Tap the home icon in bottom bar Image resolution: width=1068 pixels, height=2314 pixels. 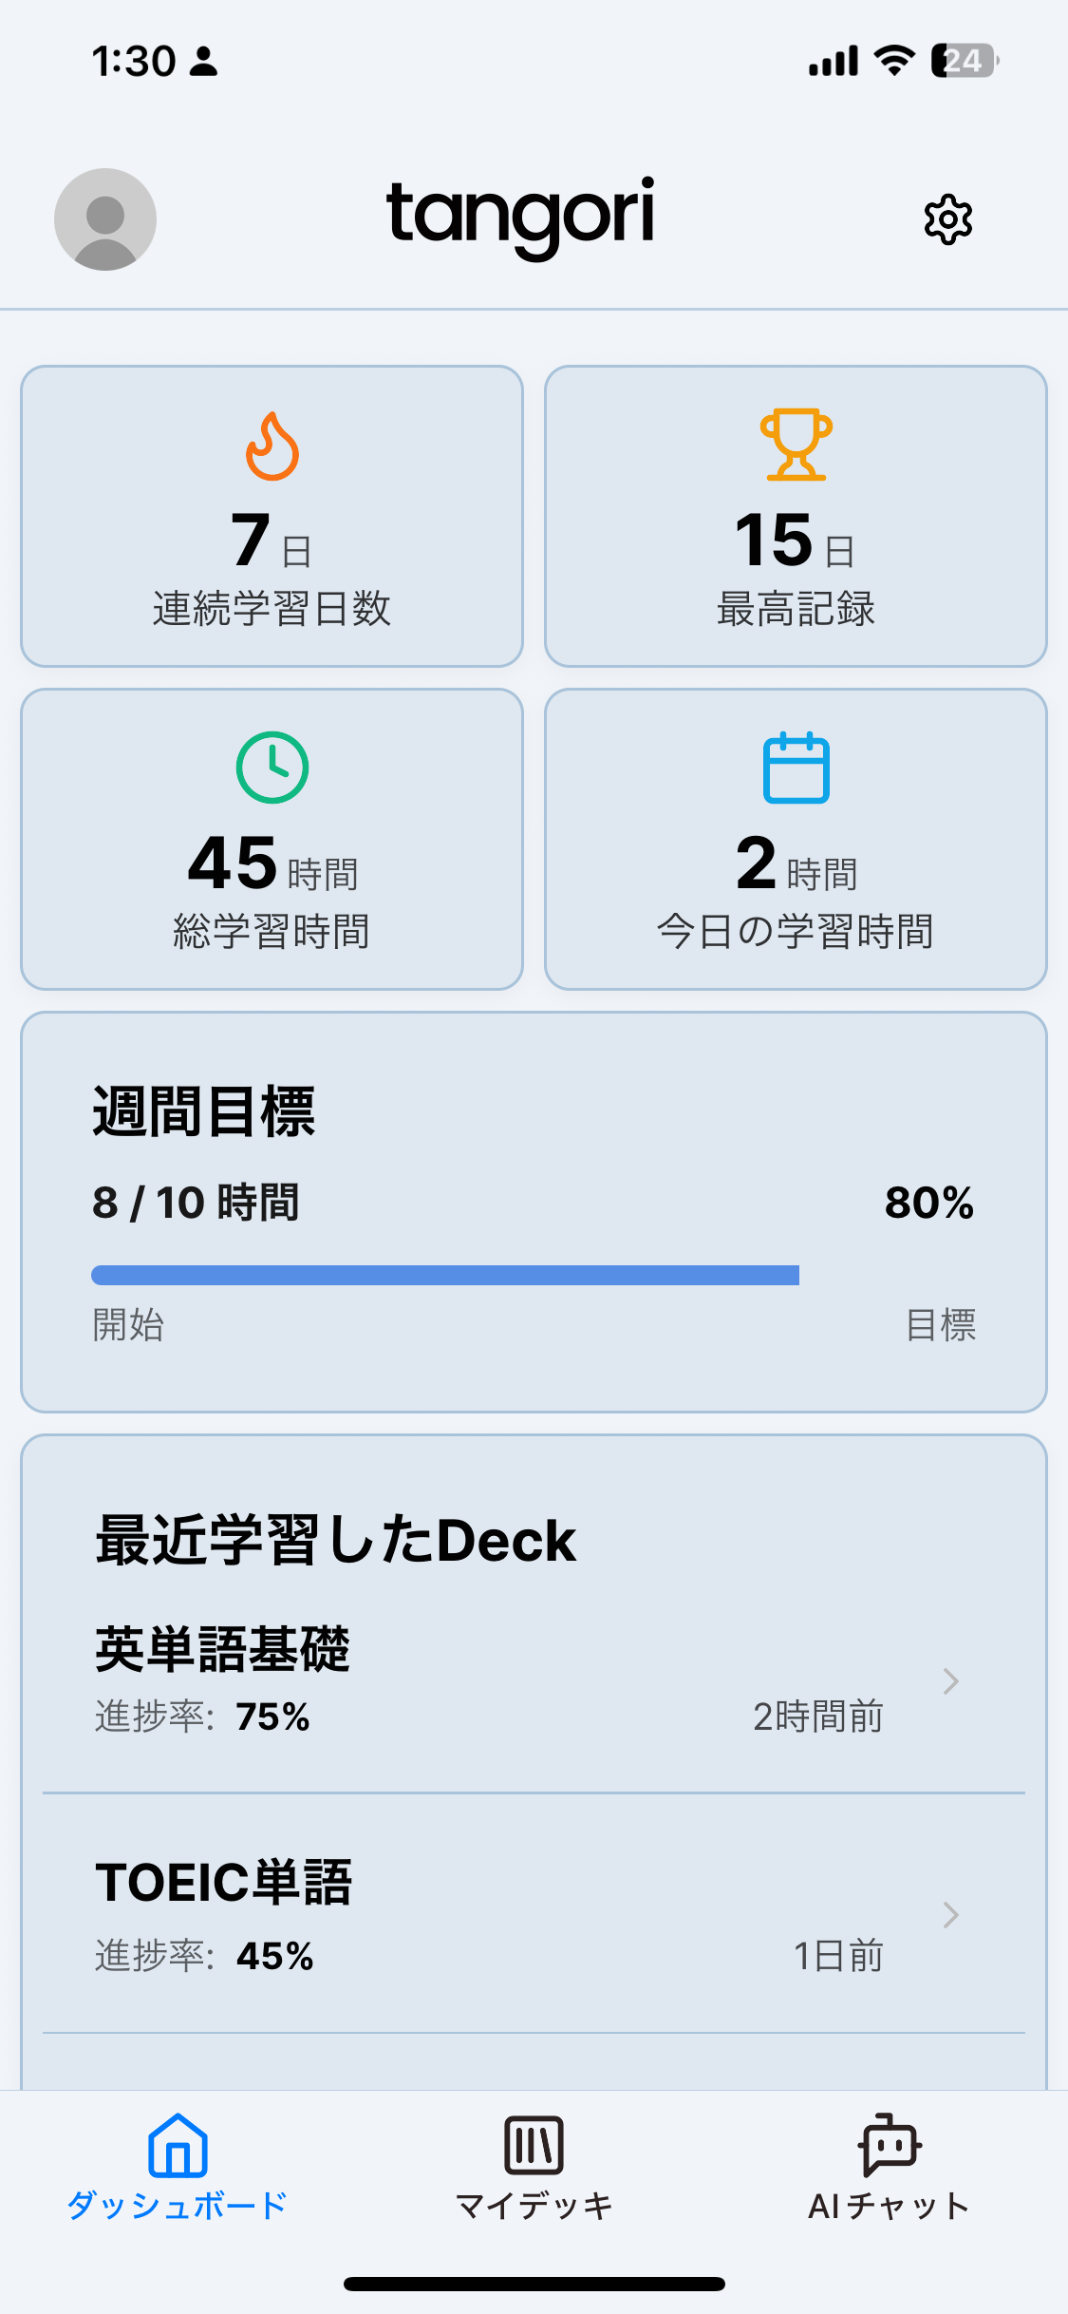point(178,2145)
